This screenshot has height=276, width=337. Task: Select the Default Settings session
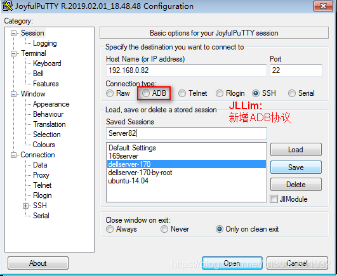pos(187,148)
